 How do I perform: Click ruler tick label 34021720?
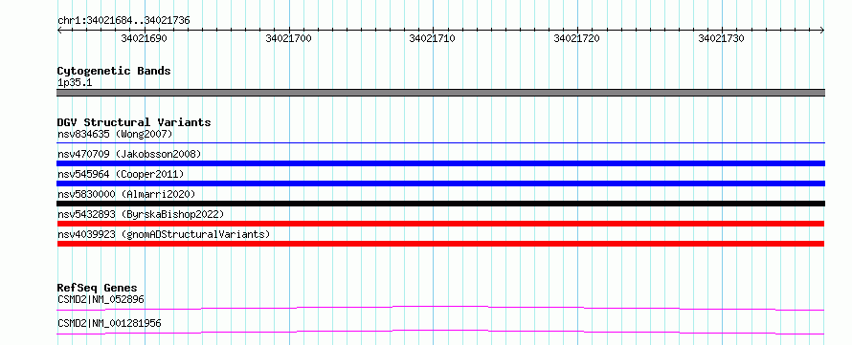click(577, 38)
